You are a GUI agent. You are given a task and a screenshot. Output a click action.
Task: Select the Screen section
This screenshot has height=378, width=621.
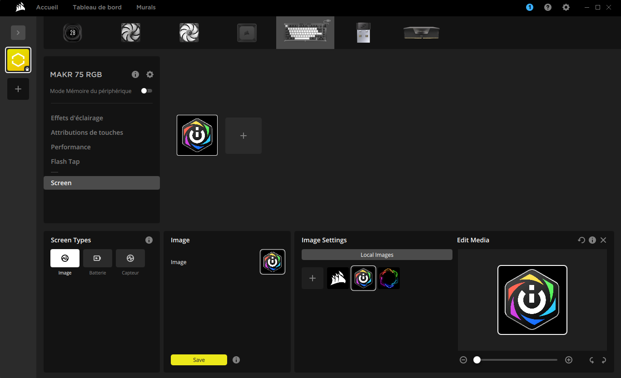(102, 183)
